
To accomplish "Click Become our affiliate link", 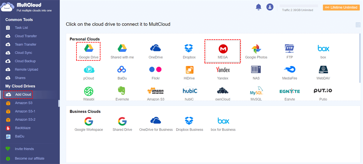I will pos(29,159).
